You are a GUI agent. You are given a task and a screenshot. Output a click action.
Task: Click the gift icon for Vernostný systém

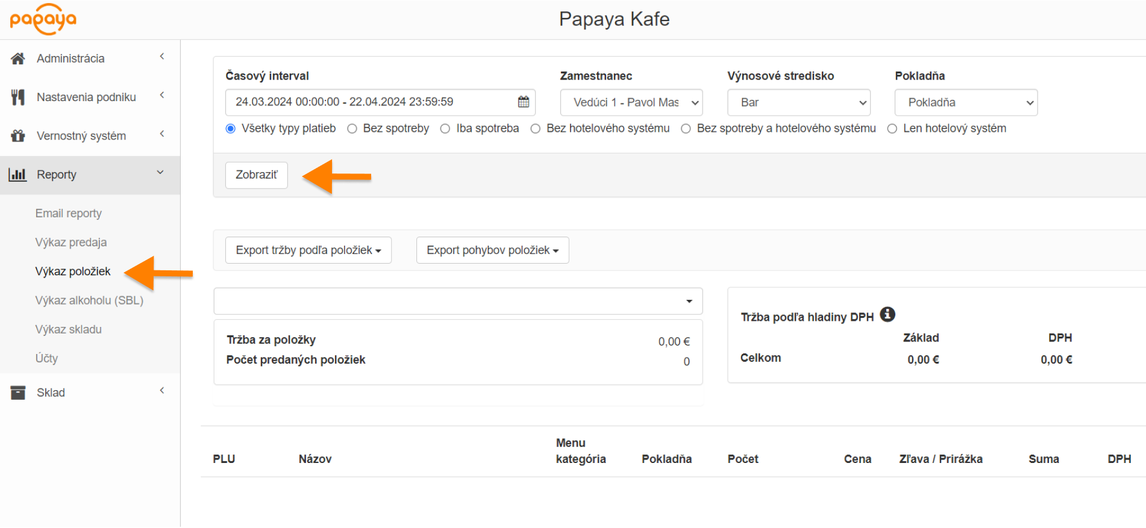(18, 135)
